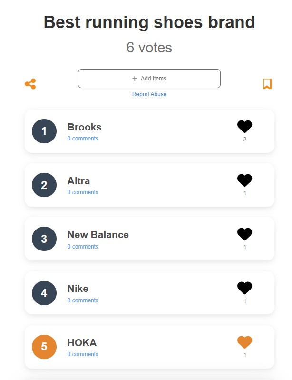Click the number 2 rank circle
292x380 pixels.
click(44, 185)
